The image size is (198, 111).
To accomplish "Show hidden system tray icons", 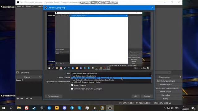I will (x=165, y=108).
